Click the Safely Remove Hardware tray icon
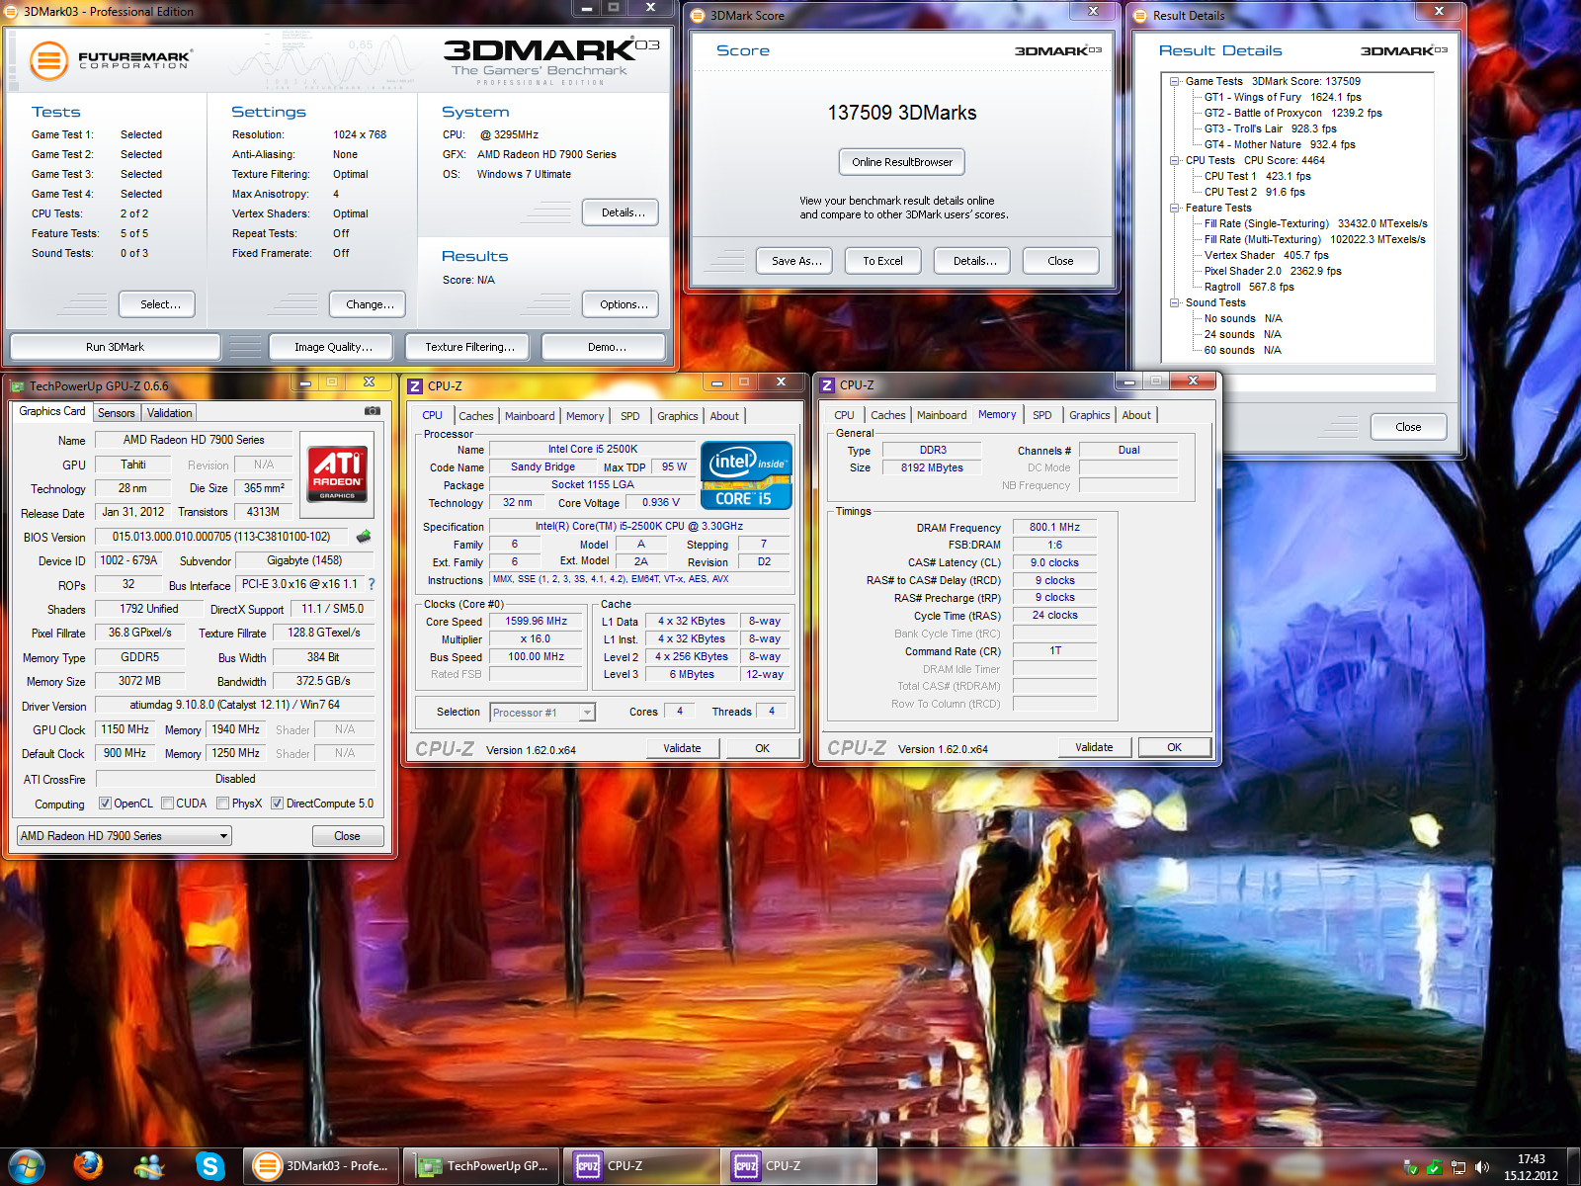 [1411, 1167]
